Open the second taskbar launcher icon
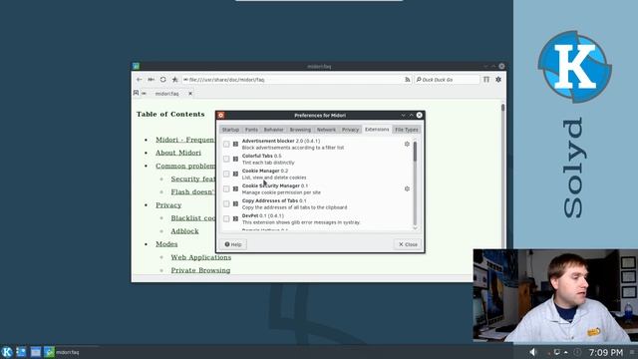Viewport: 638px width, 359px height. 21,352
